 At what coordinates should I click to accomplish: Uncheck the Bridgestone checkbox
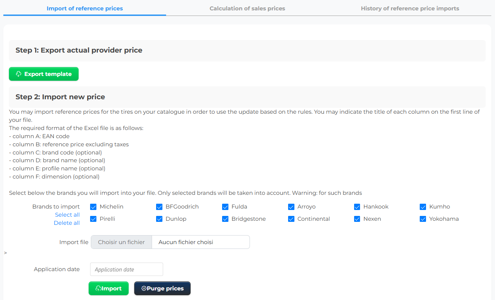pyautogui.click(x=225, y=219)
